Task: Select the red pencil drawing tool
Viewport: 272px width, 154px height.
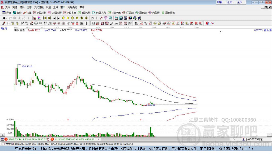Action: coord(4,23)
